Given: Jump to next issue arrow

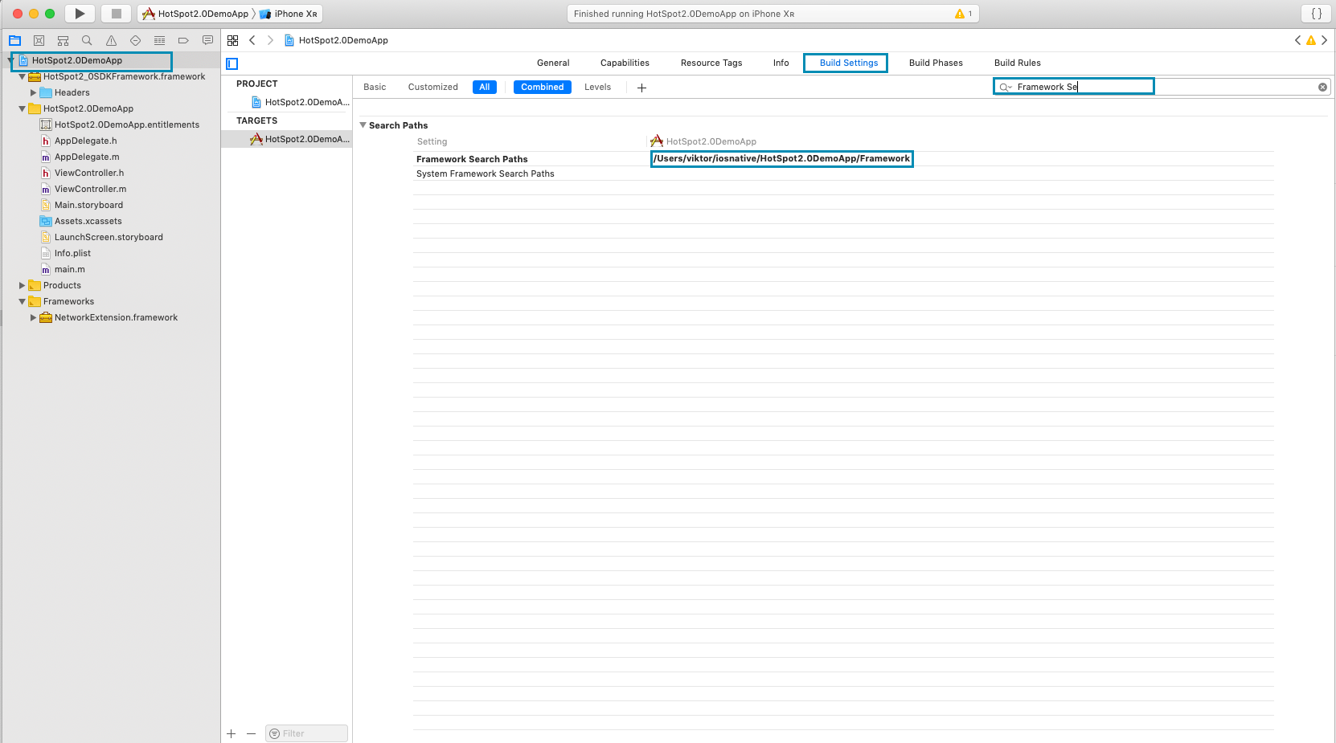Looking at the screenshot, I should 1325,40.
